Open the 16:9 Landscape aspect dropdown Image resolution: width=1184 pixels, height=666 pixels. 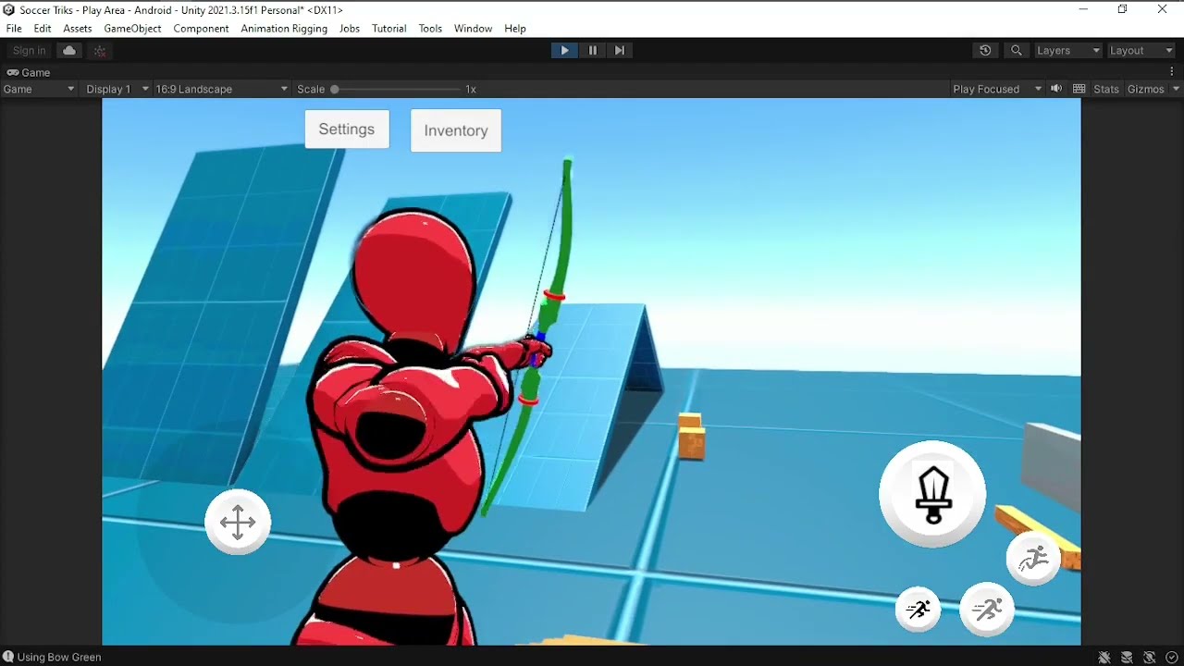point(222,89)
